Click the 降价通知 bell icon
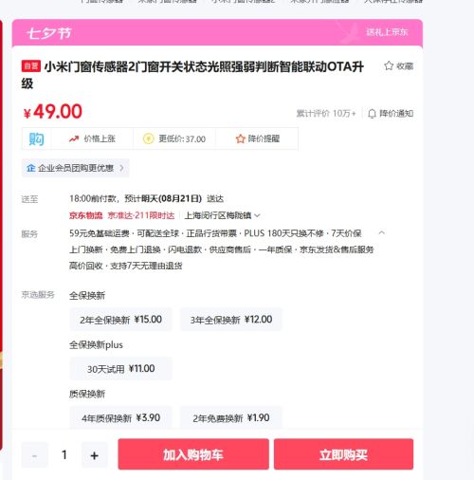 pyautogui.click(x=372, y=114)
